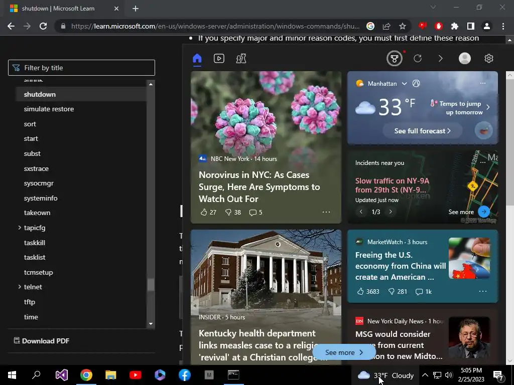Open the taskbar weather widget 33°F Cloudy

coord(385,375)
